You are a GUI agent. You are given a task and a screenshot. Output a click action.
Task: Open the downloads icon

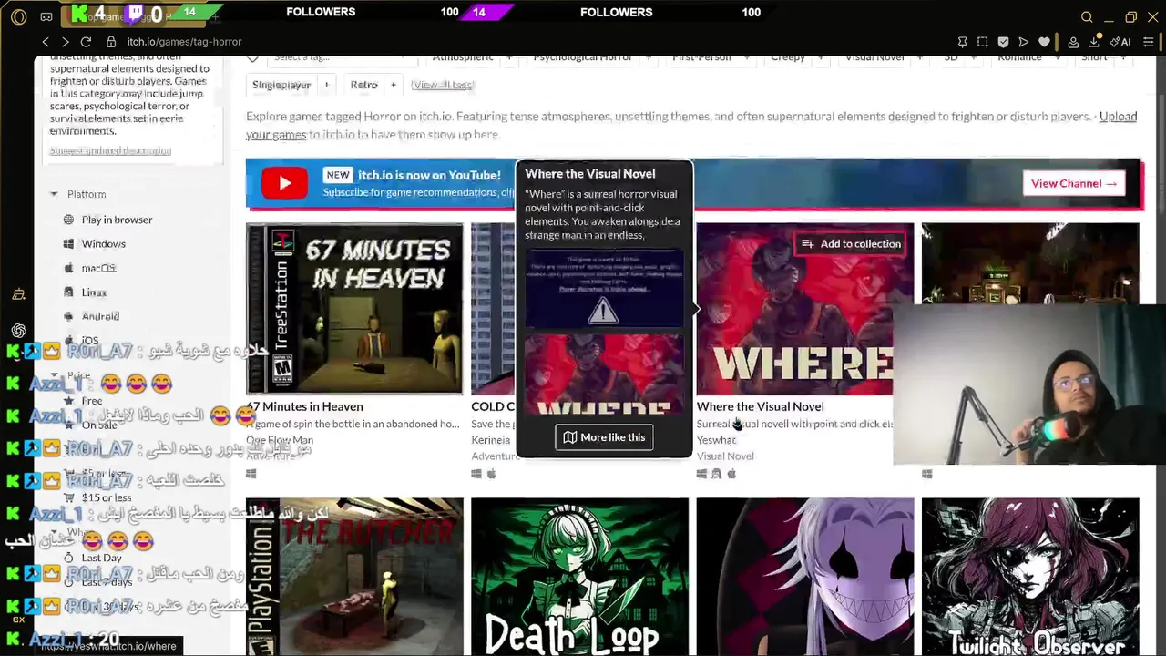click(1094, 42)
